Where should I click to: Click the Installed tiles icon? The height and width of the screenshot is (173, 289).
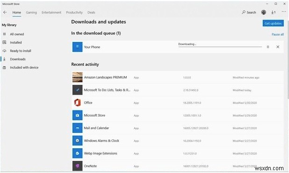[x=4, y=42]
